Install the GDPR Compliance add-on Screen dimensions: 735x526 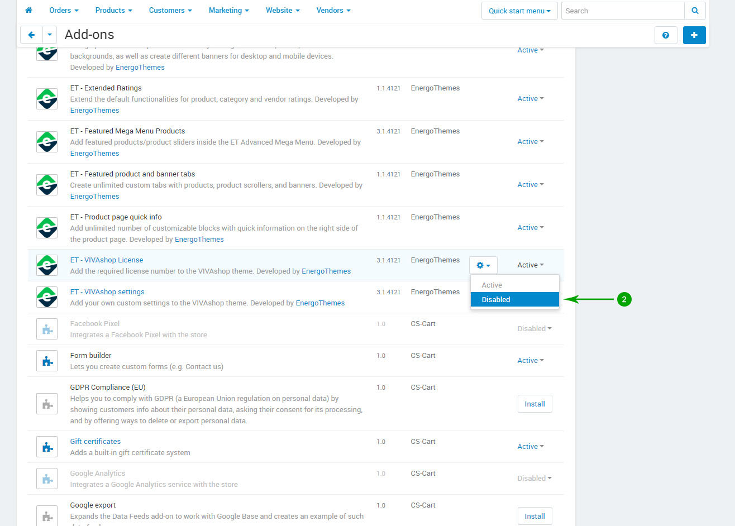click(534, 404)
